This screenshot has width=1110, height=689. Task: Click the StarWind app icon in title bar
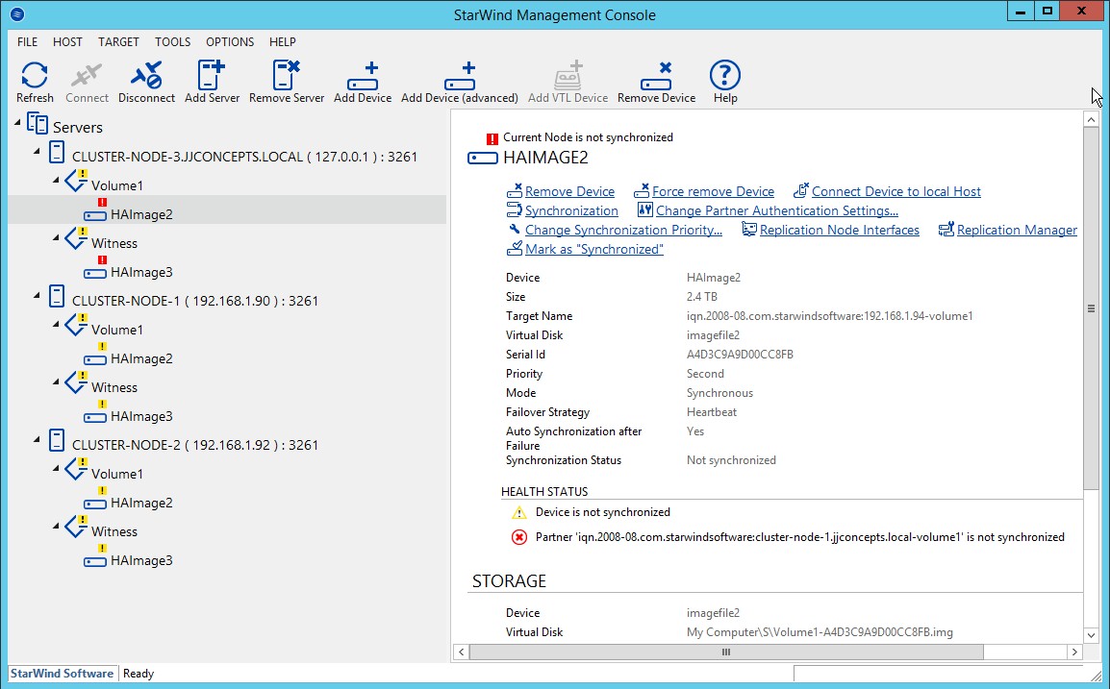point(17,14)
